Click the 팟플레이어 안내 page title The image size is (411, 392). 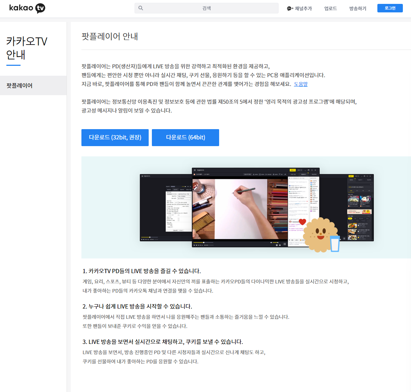pos(110,36)
